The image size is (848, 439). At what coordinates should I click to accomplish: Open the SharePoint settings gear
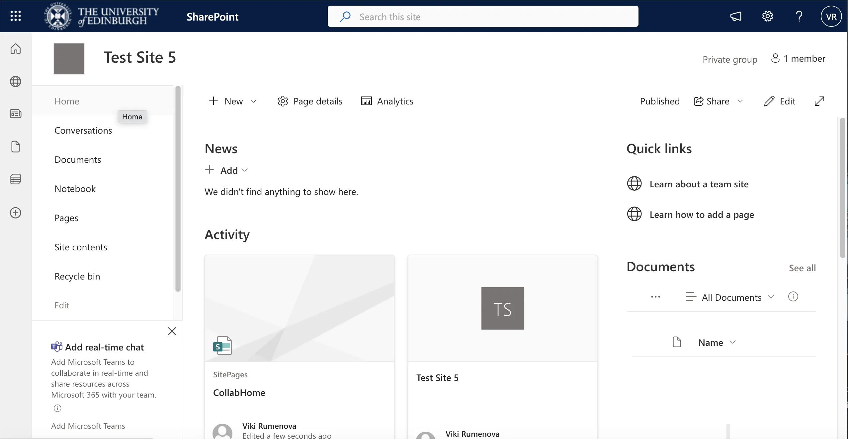(767, 16)
